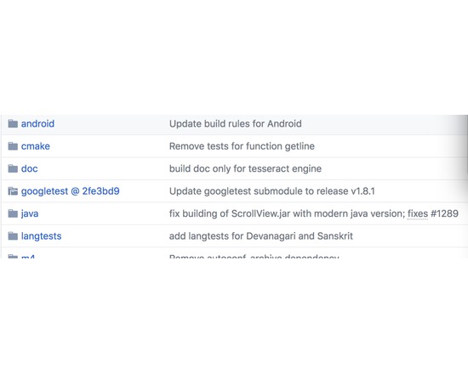The height and width of the screenshot is (374, 468).
Task: Open the "fix building of ScrollView.jar" commit message
Action: [x=287, y=213]
